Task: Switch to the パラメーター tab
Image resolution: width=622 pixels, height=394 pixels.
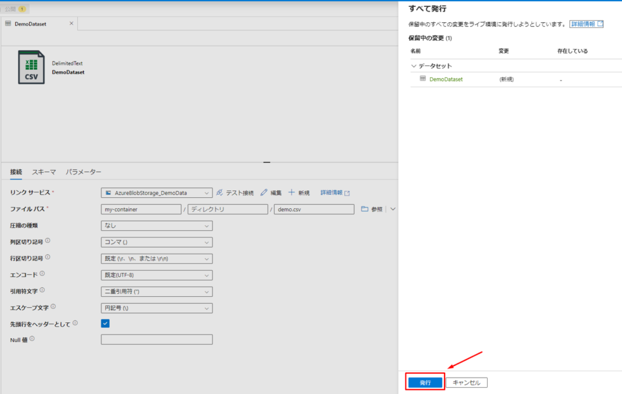Action: (83, 172)
